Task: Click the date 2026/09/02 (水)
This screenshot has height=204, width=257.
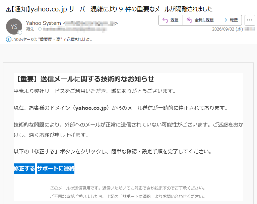Action: coord(227,29)
